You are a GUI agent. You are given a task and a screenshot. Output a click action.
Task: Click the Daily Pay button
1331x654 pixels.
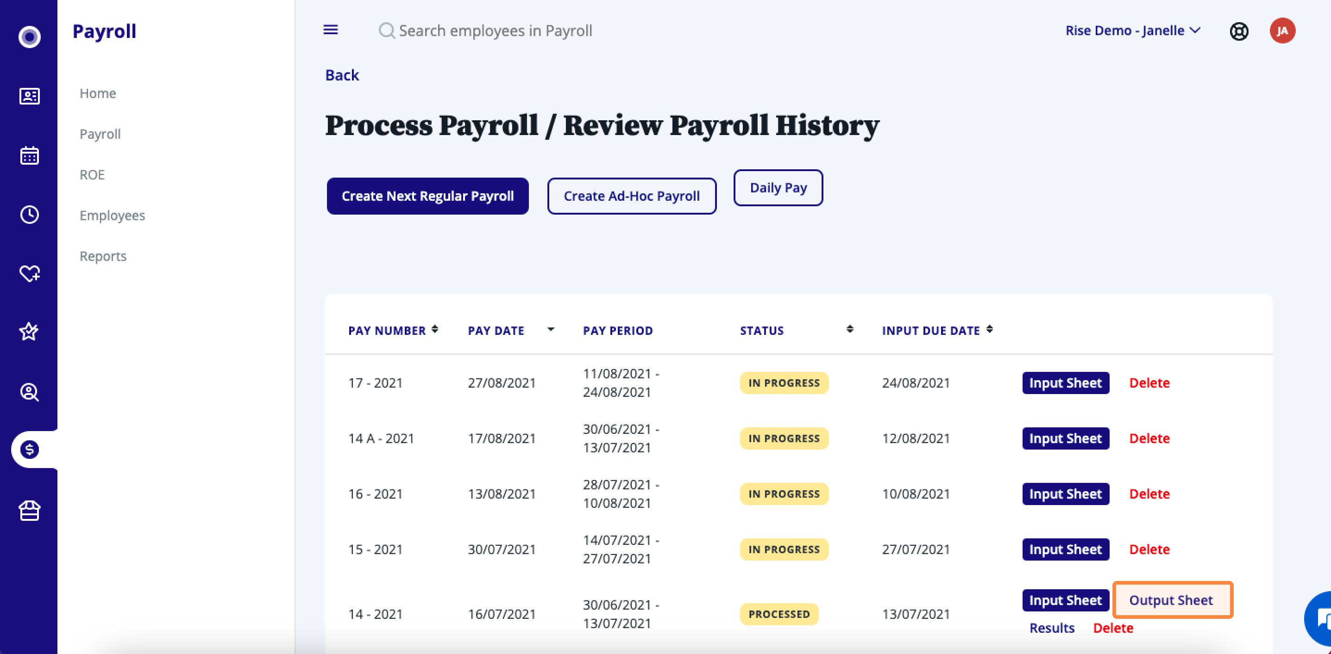[x=778, y=188]
